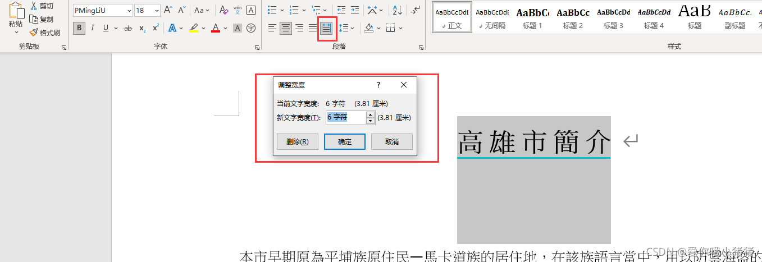The image size is (762, 262).
Task: Click Copy (复制) in the clipboard group
Action: 42,20
